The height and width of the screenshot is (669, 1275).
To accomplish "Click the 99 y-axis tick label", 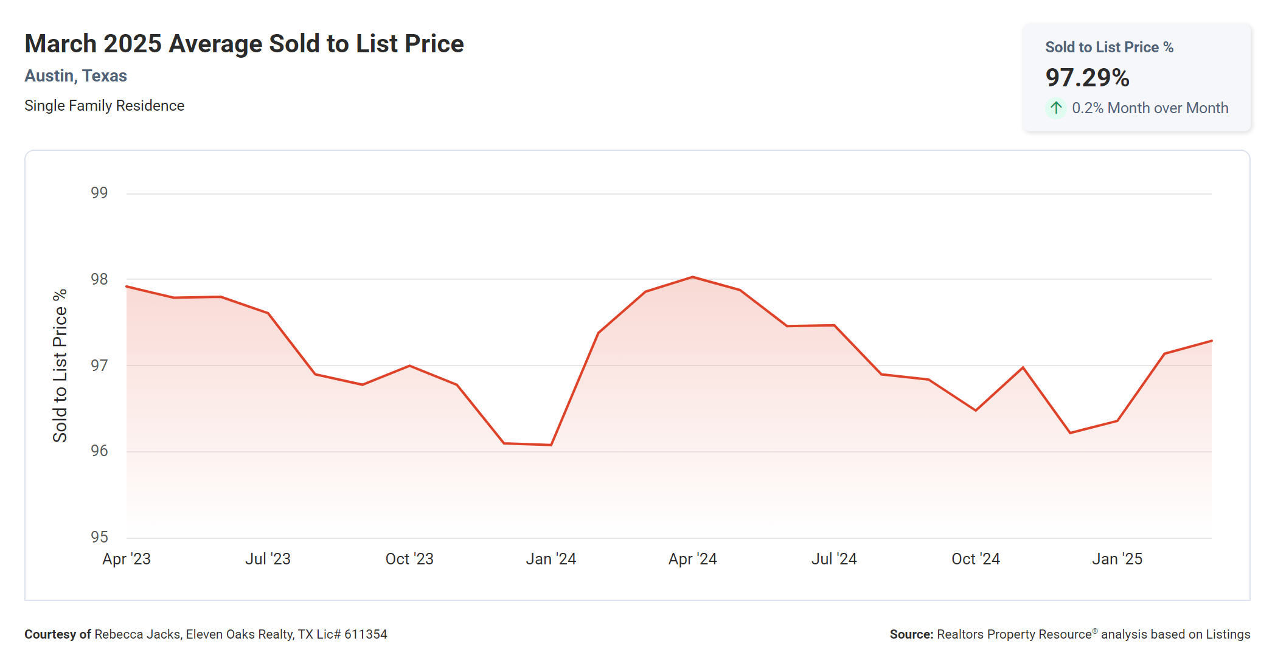I will [x=99, y=193].
